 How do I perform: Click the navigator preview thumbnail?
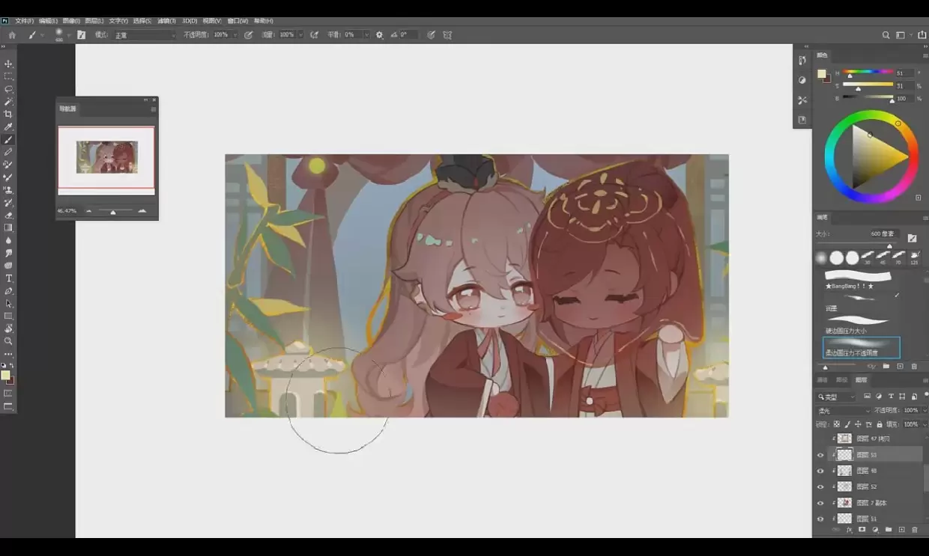[106, 157]
